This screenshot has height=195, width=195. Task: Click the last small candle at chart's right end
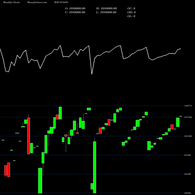[x=181, y=116]
